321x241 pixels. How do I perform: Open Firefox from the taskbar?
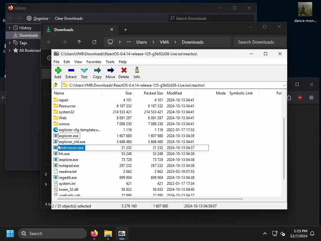pyautogui.click(x=94, y=233)
